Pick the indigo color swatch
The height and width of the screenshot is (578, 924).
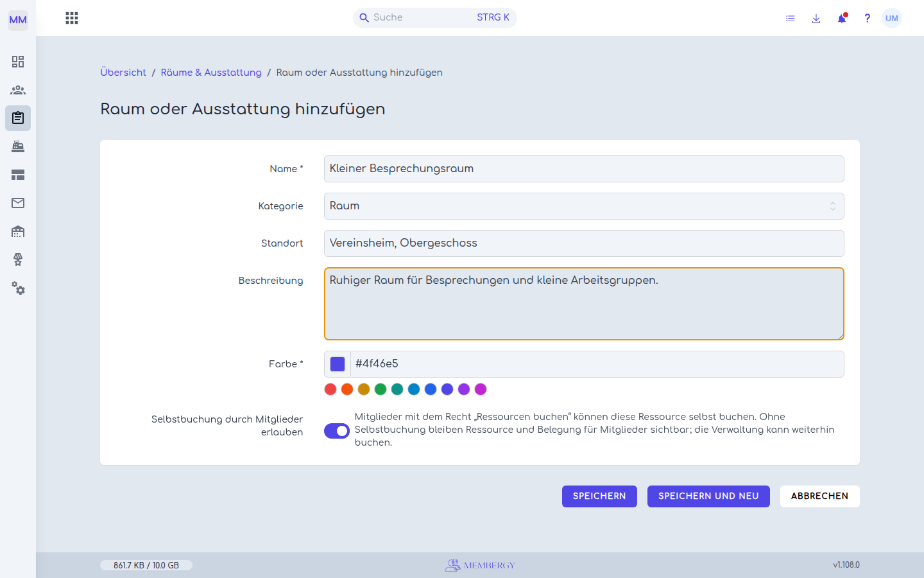(x=447, y=389)
